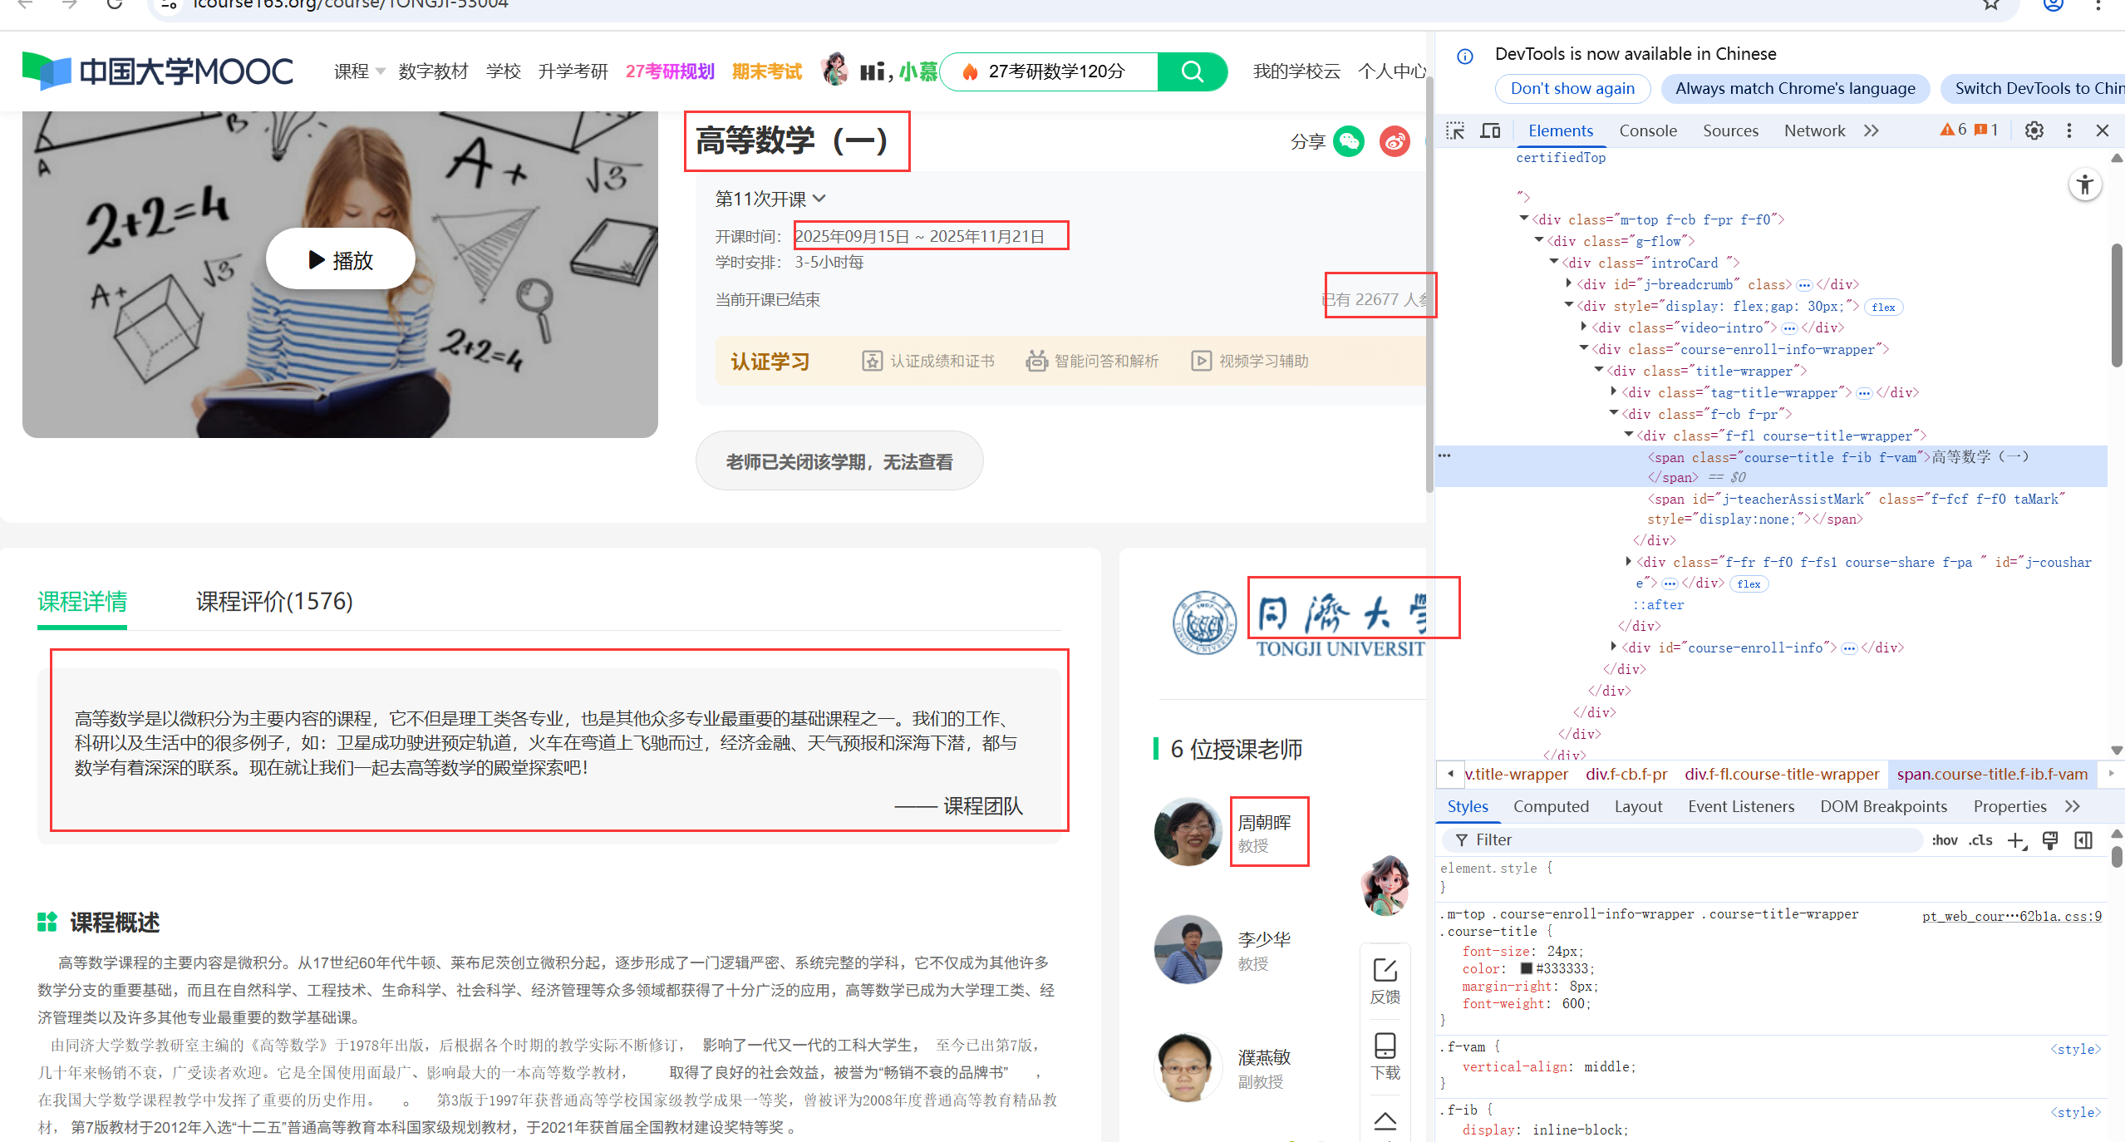
Task: Activate the DevTools inspect element picker
Action: coord(1455,130)
